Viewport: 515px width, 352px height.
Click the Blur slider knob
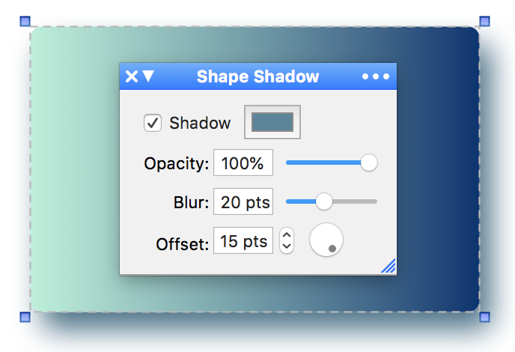point(324,201)
